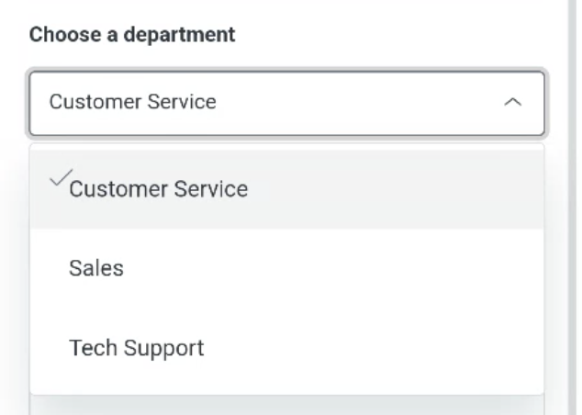This screenshot has width=582, height=415.
Task: Close the open department selector
Action: point(514,102)
